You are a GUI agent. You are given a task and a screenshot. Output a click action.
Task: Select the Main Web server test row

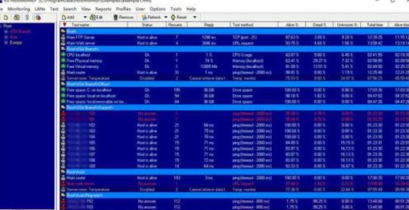(x=234, y=43)
